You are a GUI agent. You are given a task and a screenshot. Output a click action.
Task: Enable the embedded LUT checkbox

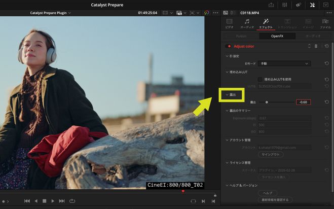tap(260, 80)
